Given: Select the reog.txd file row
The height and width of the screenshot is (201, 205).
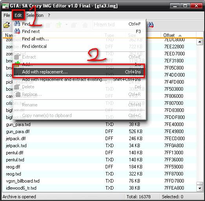Looking at the screenshot, I should point(99,174).
